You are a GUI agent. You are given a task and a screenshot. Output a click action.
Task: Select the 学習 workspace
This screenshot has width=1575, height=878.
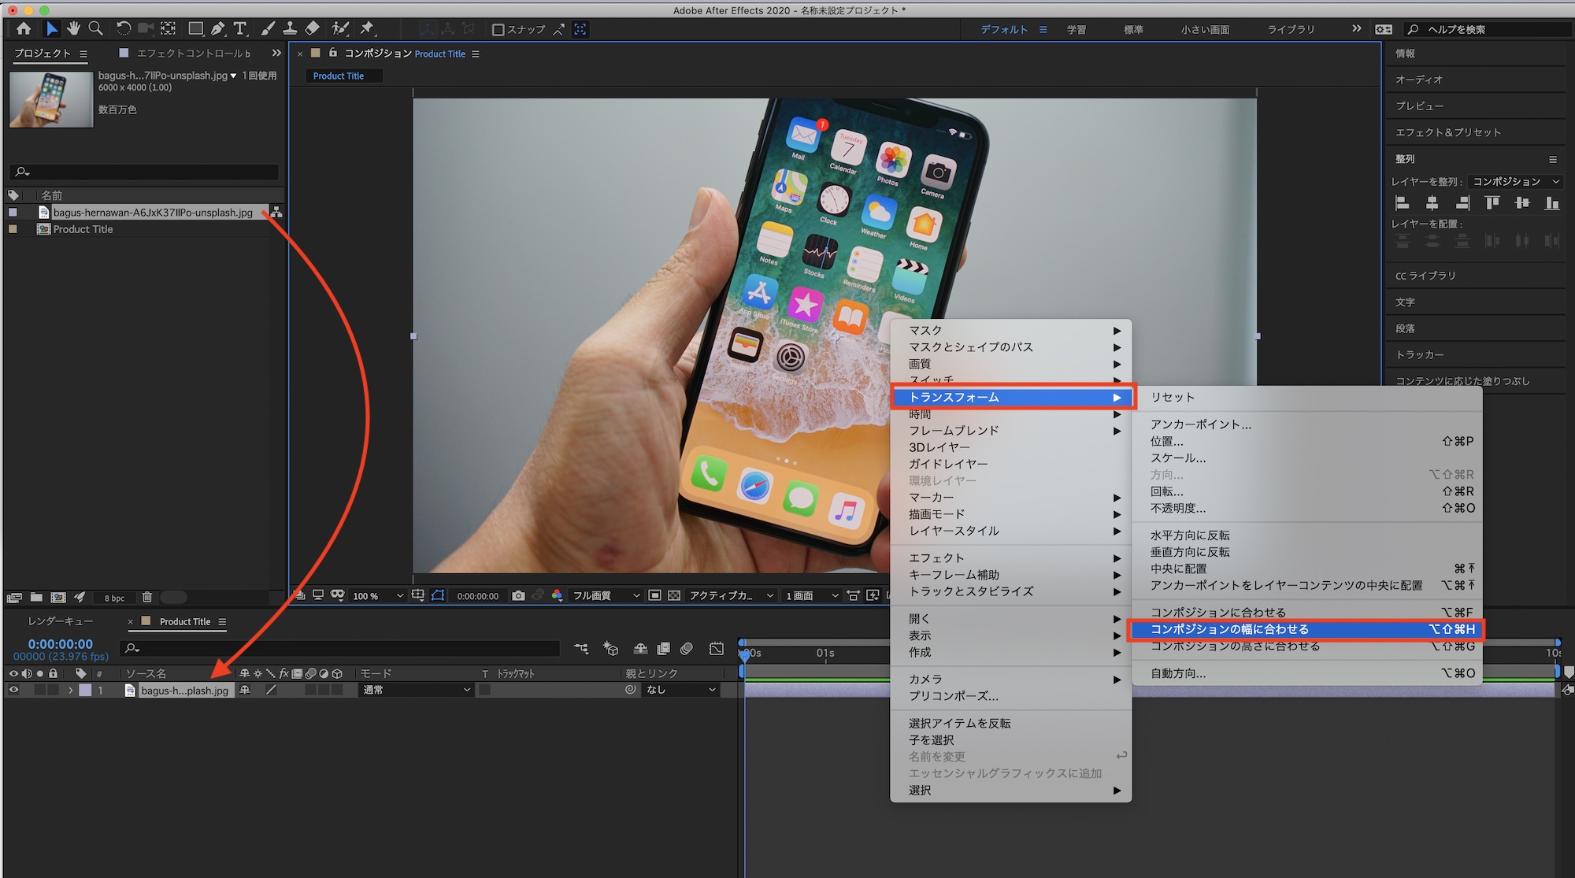click(x=1076, y=30)
